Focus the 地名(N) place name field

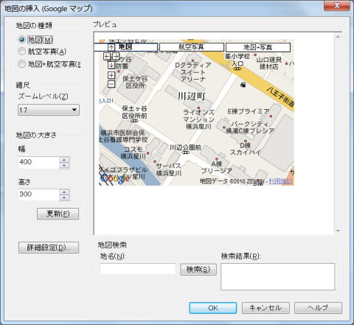point(138,270)
